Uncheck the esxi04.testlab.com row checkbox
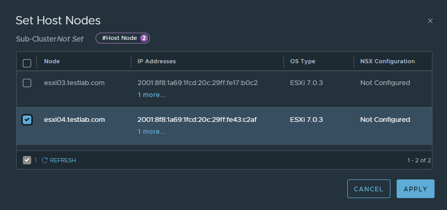This screenshot has height=210, width=447. [27, 120]
